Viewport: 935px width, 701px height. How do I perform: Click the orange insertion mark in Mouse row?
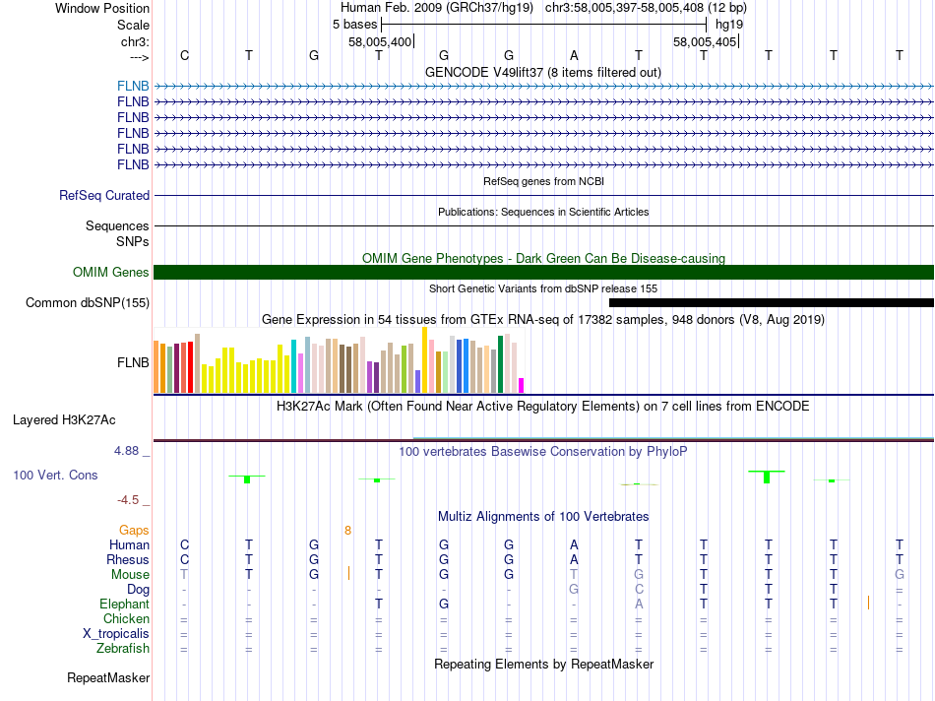click(348, 573)
